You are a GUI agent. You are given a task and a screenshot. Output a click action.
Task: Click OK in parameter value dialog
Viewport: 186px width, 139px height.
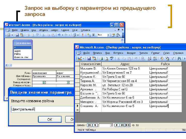(50, 119)
